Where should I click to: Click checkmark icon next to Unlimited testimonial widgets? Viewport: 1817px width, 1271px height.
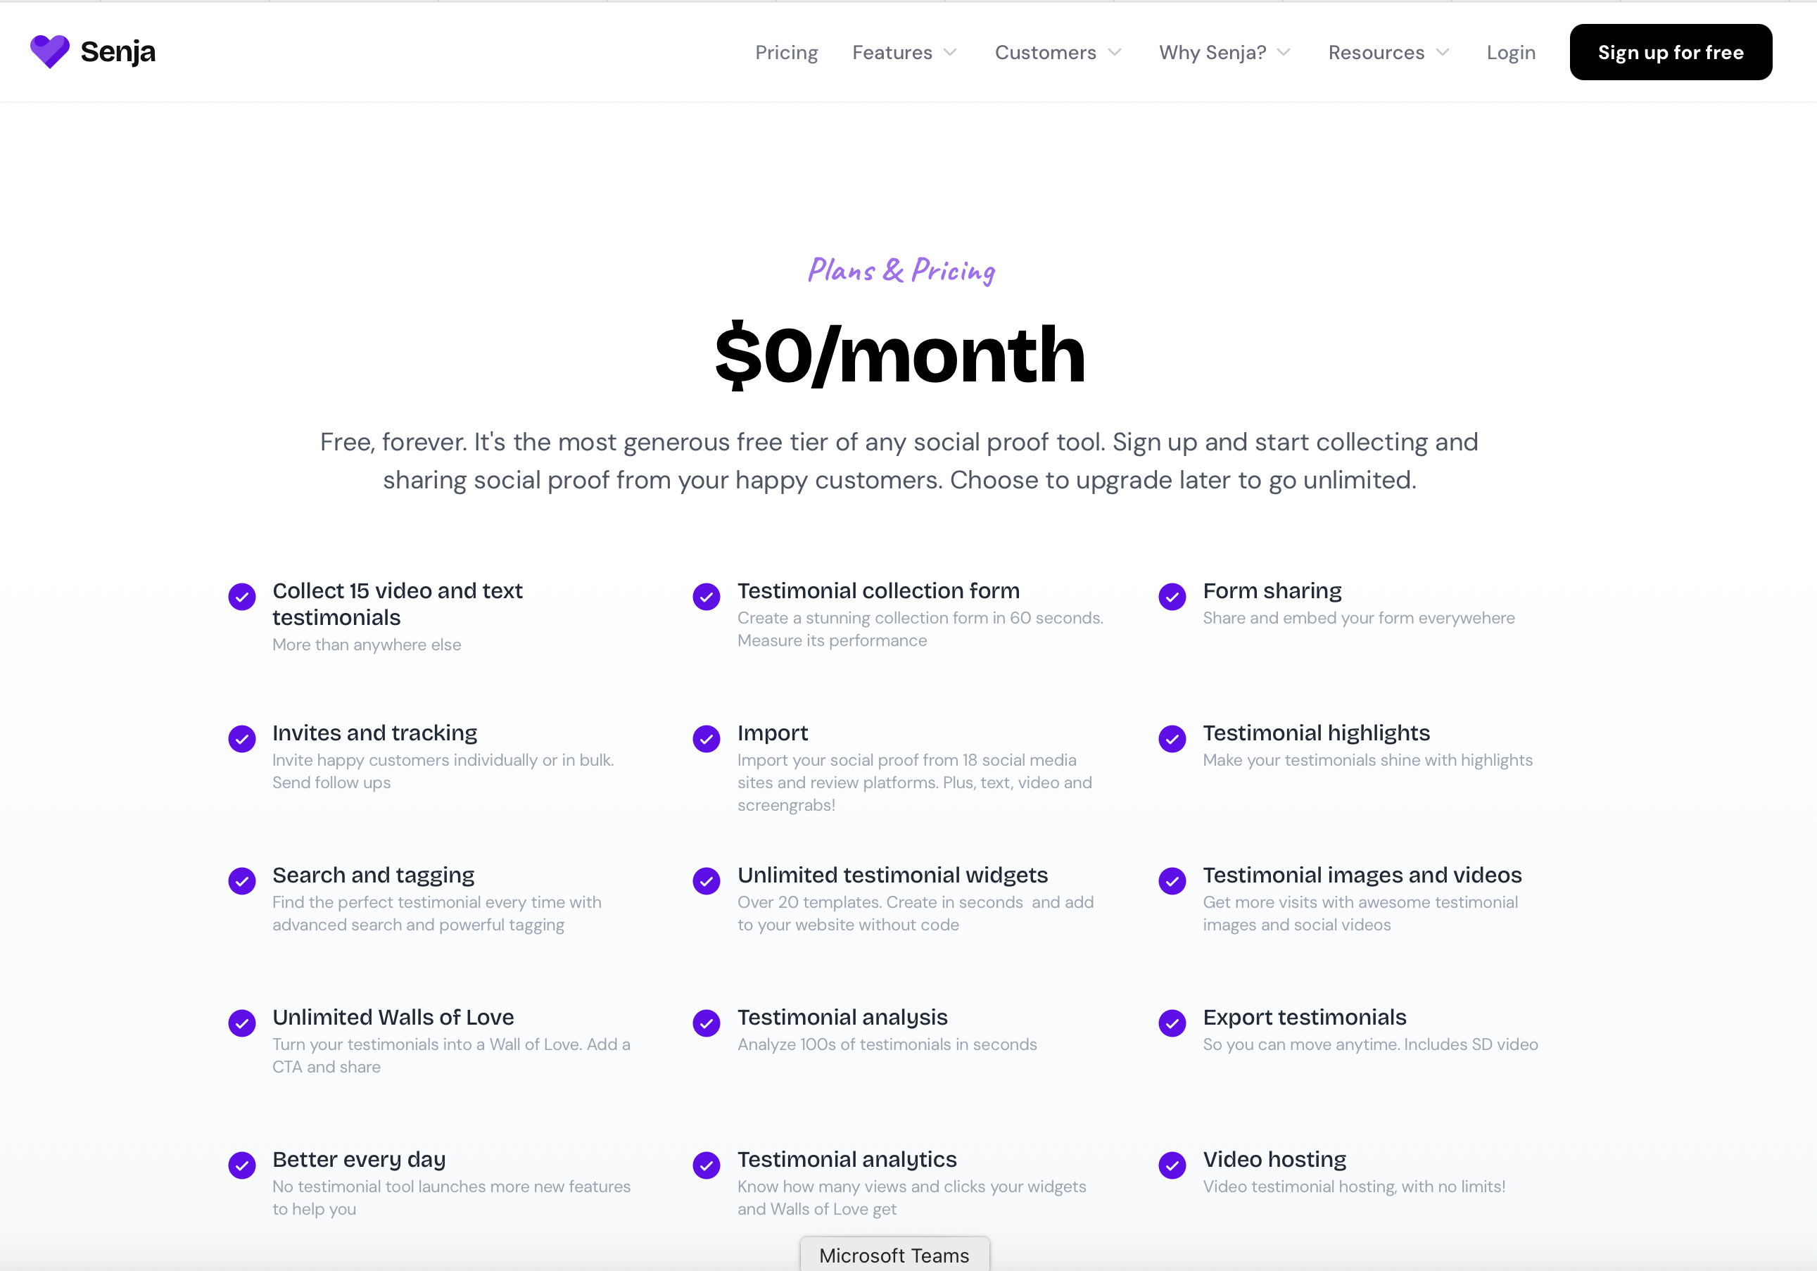tap(707, 881)
